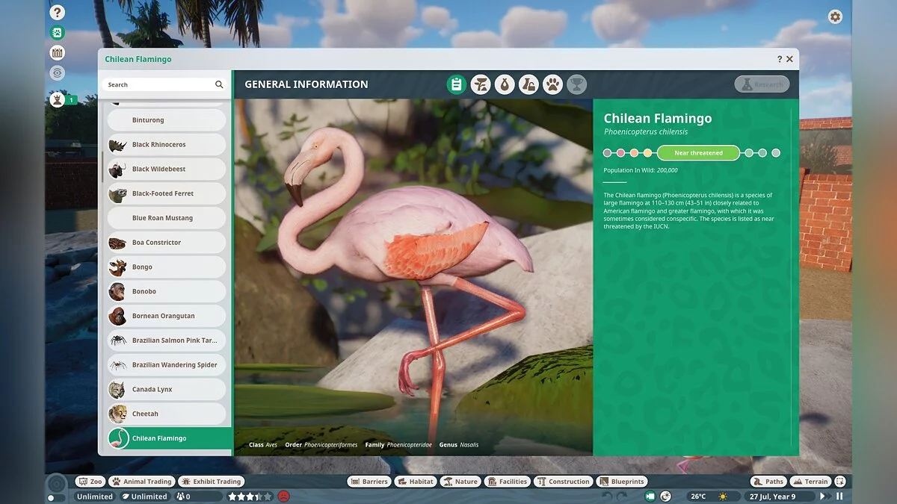Viewport: 897px width, 504px height.
Task: Switch to Animal Trading
Action: [x=141, y=481]
